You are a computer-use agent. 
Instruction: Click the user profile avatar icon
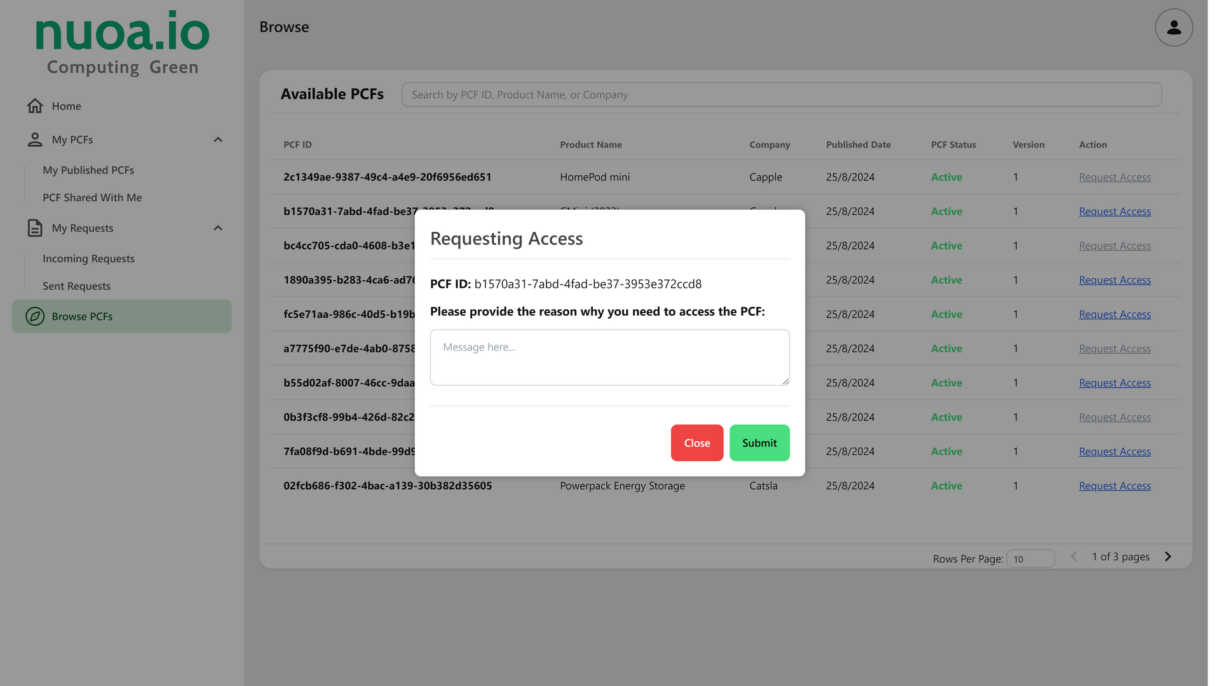[1173, 27]
